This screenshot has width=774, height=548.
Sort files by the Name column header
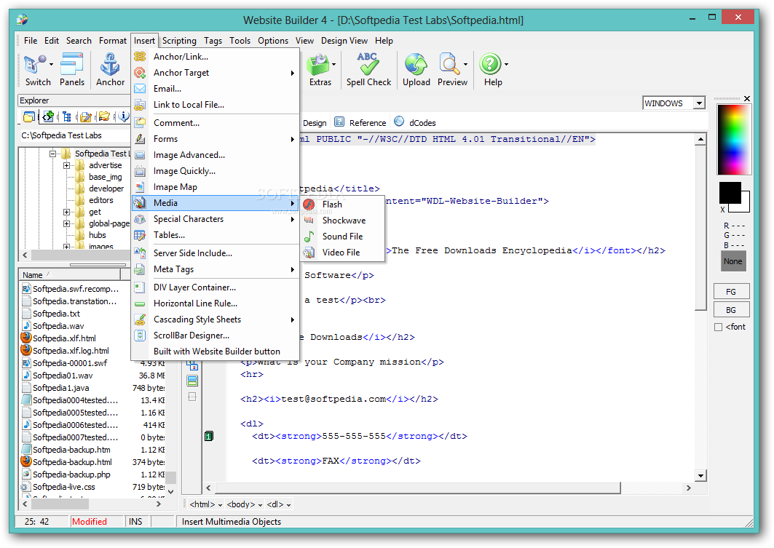click(69, 275)
